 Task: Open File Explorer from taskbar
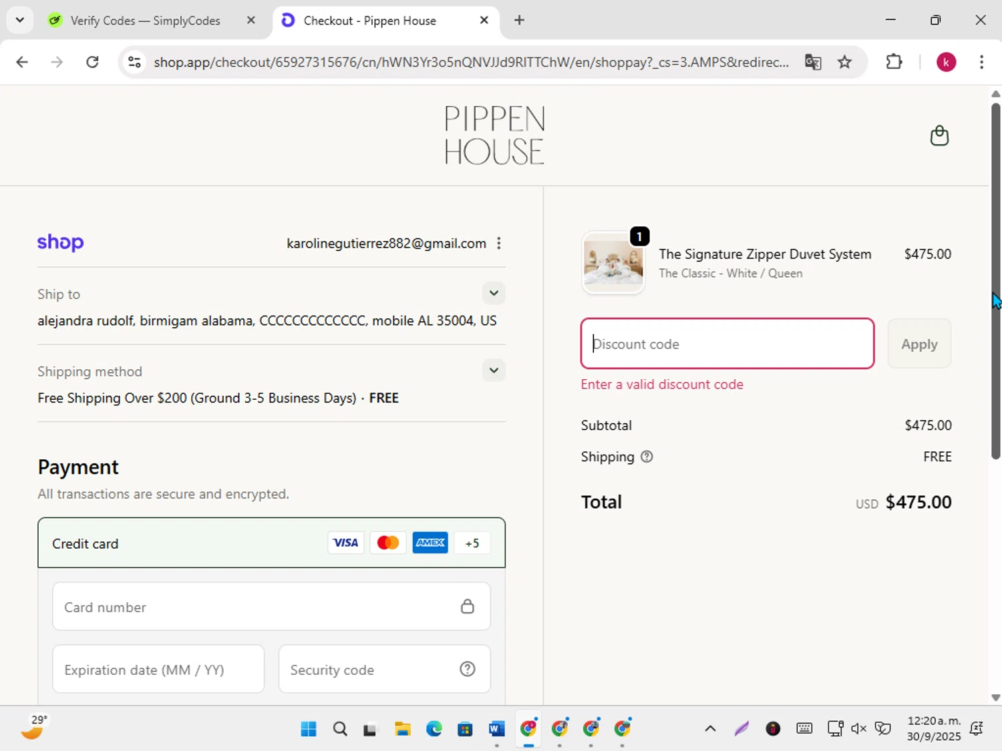(x=402, y=728)
